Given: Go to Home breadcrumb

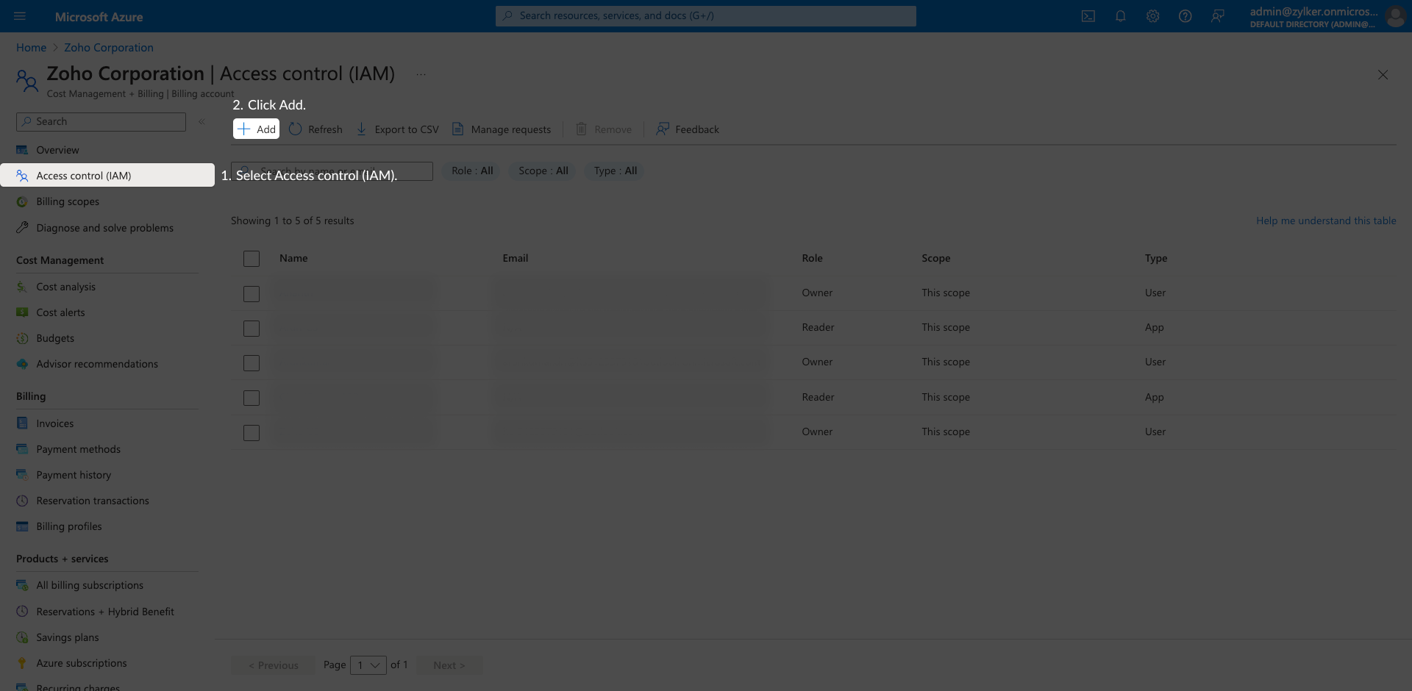Looking at the screenshot, I should pos(31,48).
